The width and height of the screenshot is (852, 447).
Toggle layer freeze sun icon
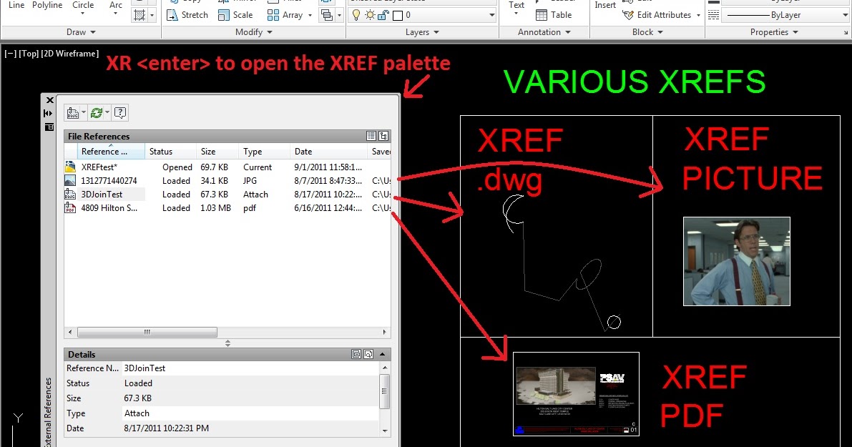tap(370, 15)
